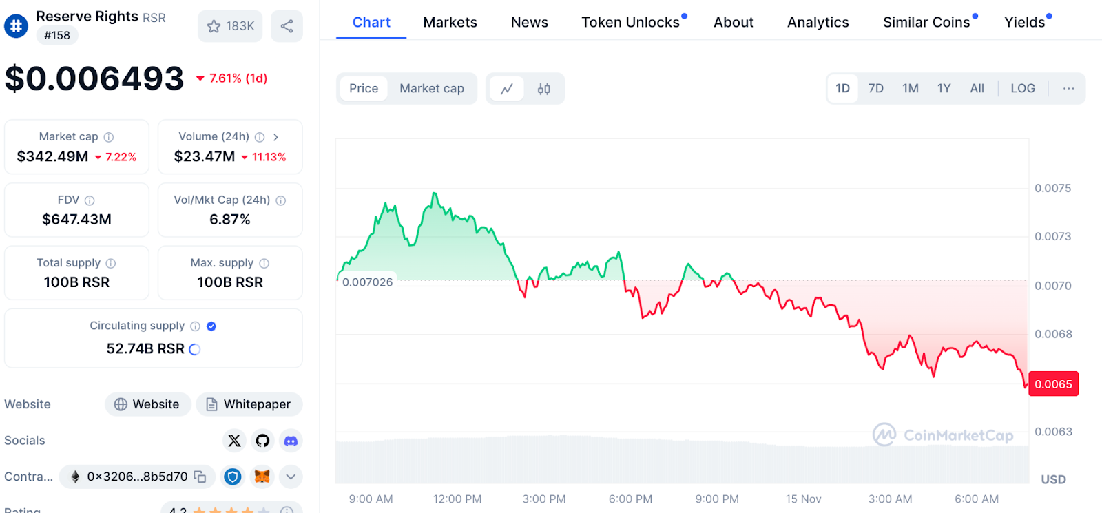Open Market cap info tooltip icon
The image size is (1102, 513).
point(109,137)
